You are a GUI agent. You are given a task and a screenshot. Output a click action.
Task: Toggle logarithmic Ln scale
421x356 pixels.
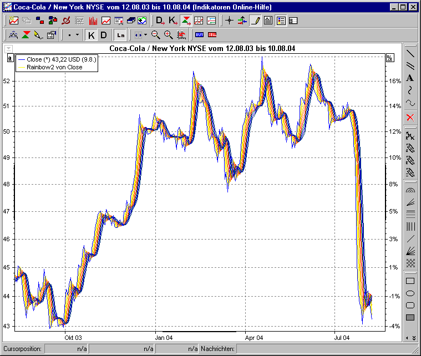tap(120, 35)
